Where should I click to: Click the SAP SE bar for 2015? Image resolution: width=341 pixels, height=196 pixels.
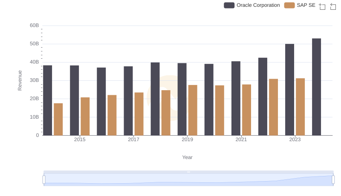[x=85, y=116]
